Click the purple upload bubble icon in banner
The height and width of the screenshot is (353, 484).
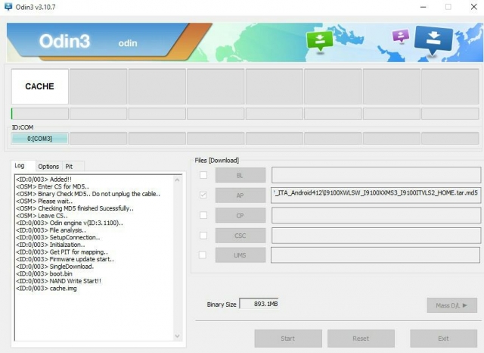(x=401, y=36)
